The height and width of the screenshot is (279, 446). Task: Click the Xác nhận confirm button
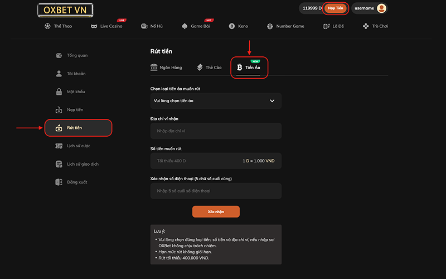point(216,212)
